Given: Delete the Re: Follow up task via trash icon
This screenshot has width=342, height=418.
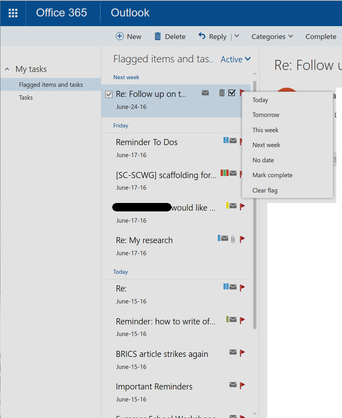Looking at the screenshot, I should 222,93.
